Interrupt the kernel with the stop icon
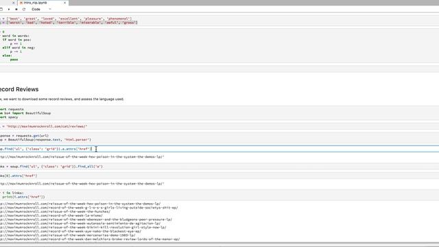Screen dimensions: 439x247 click(16, 9)
